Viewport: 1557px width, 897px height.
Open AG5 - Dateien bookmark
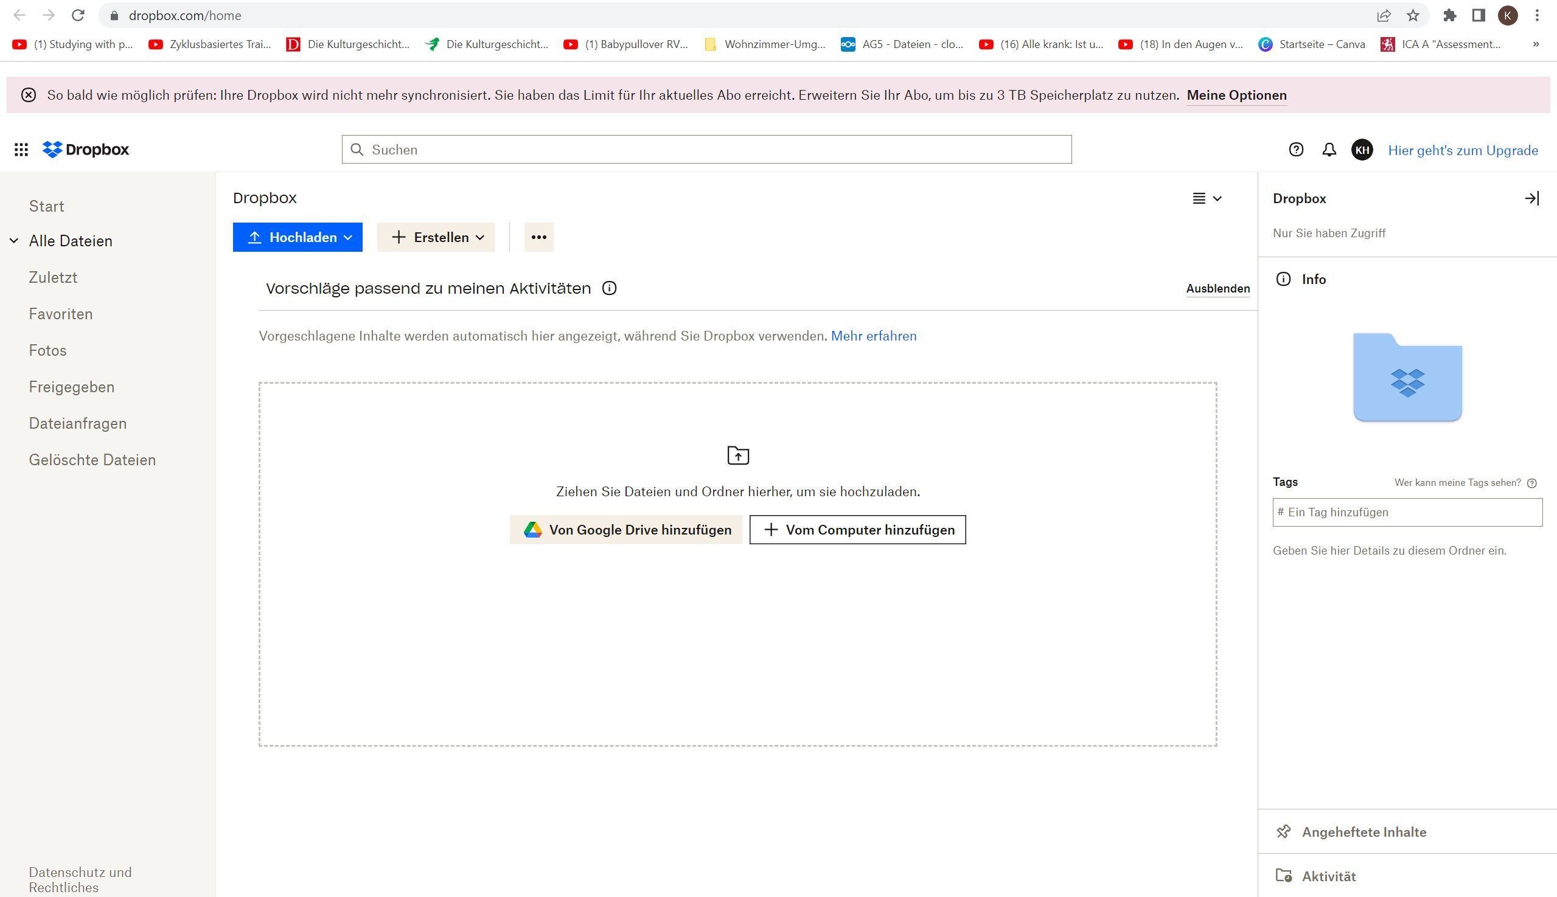[x=902, y=44]
